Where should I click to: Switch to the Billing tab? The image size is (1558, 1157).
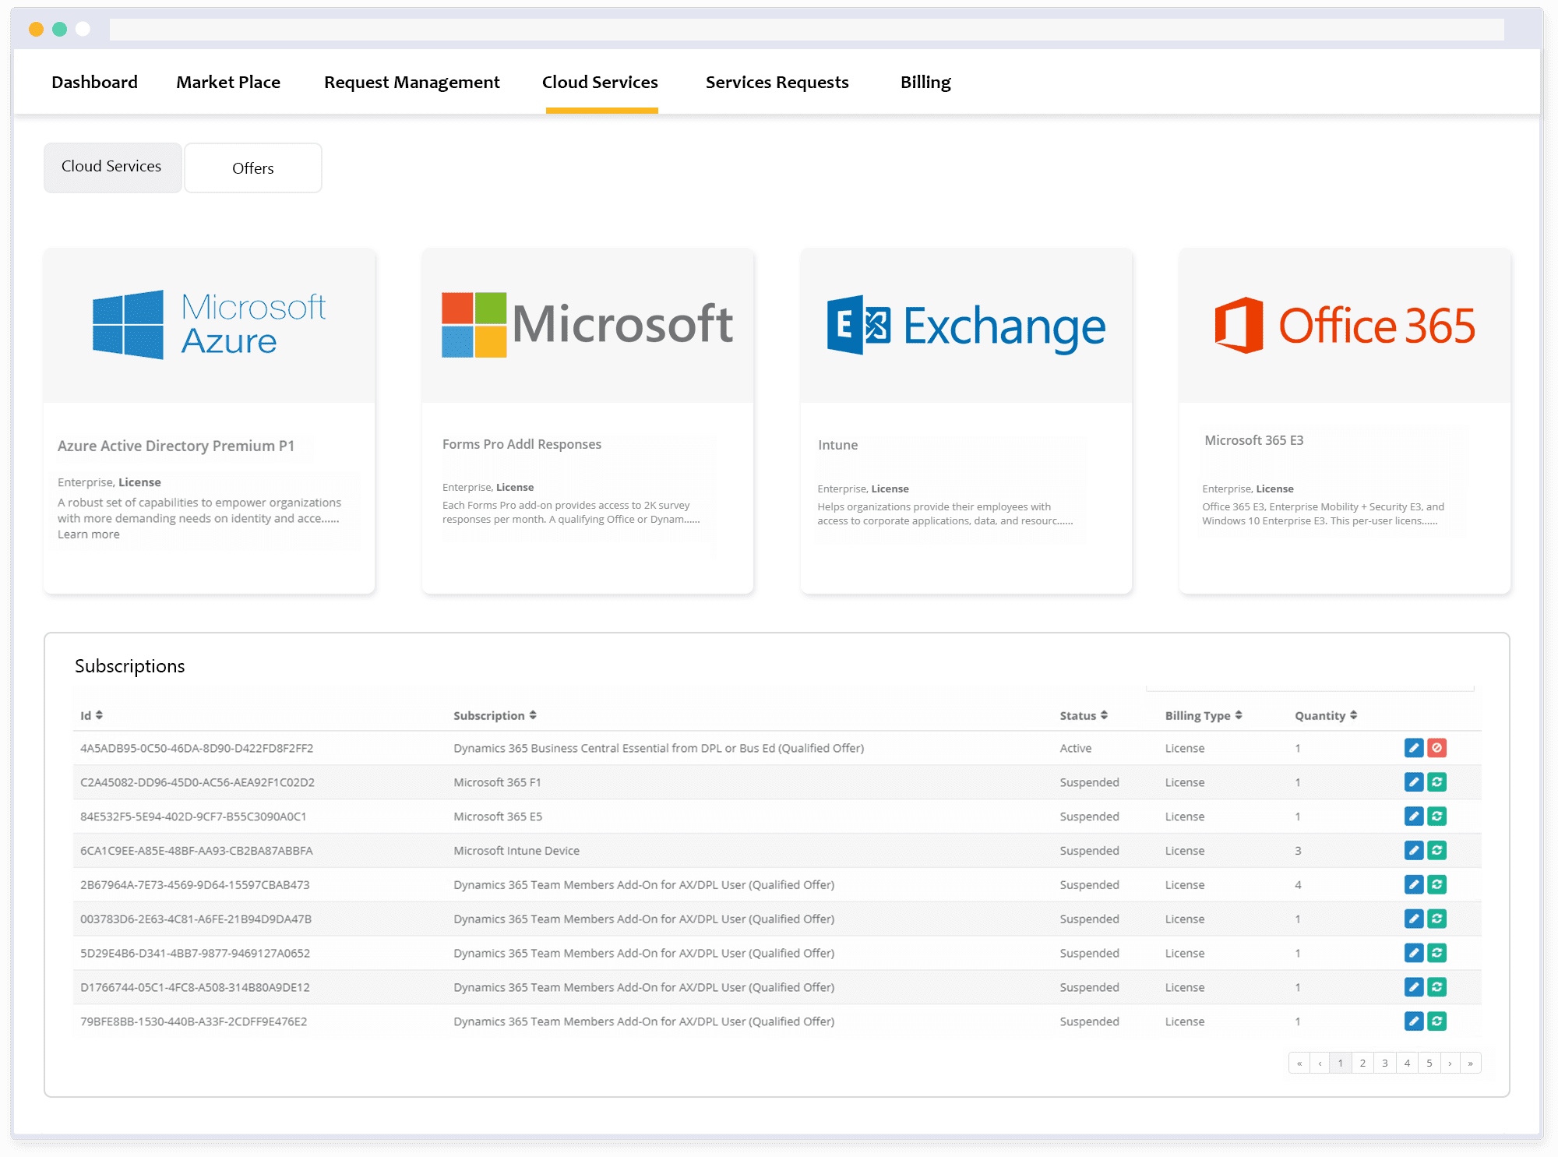(925, 82)
